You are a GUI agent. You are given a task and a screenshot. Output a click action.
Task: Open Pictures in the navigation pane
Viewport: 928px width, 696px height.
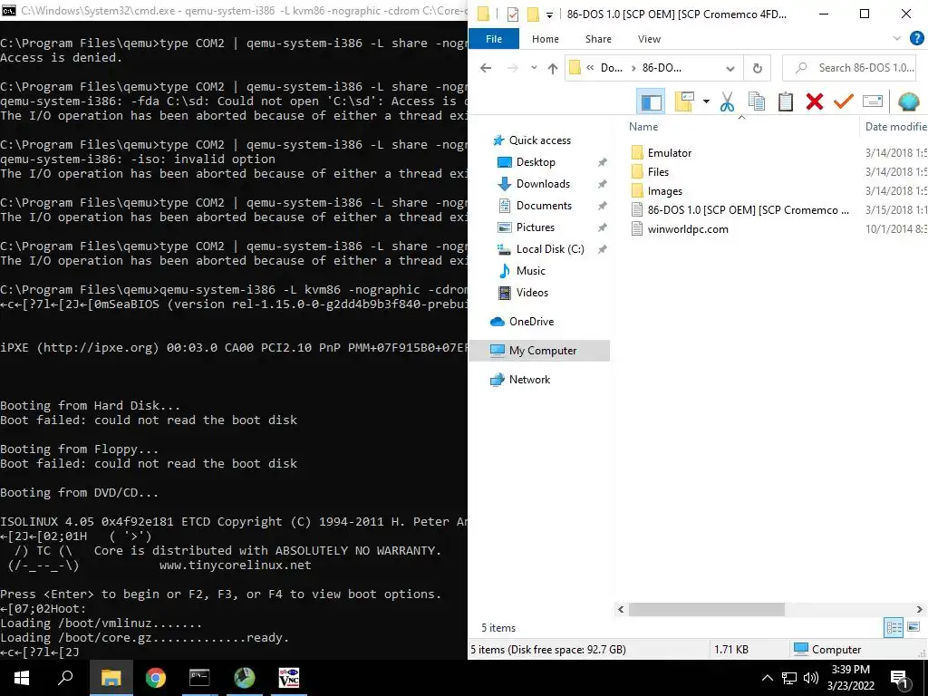535,227
